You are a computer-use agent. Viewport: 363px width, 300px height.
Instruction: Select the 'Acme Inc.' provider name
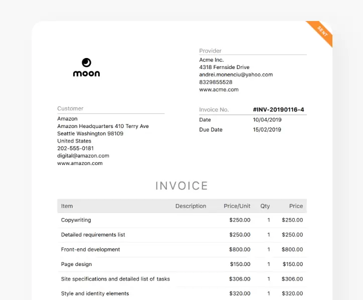212,60
